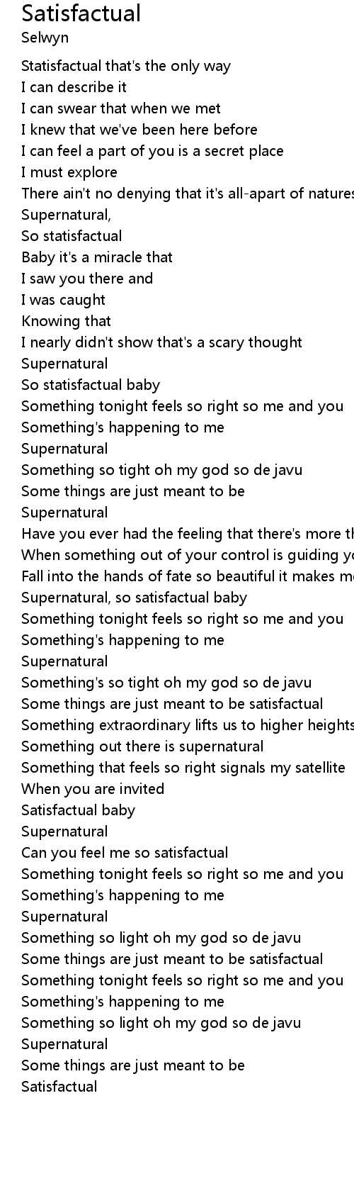
Task: Click the lyric "When you are invited"
Action: point(93,789)
